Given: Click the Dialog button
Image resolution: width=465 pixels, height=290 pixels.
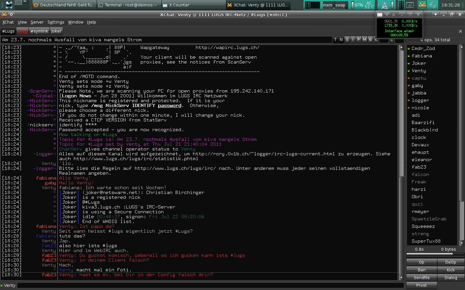Looking at the screenshot, I should (x=450, y=278).
